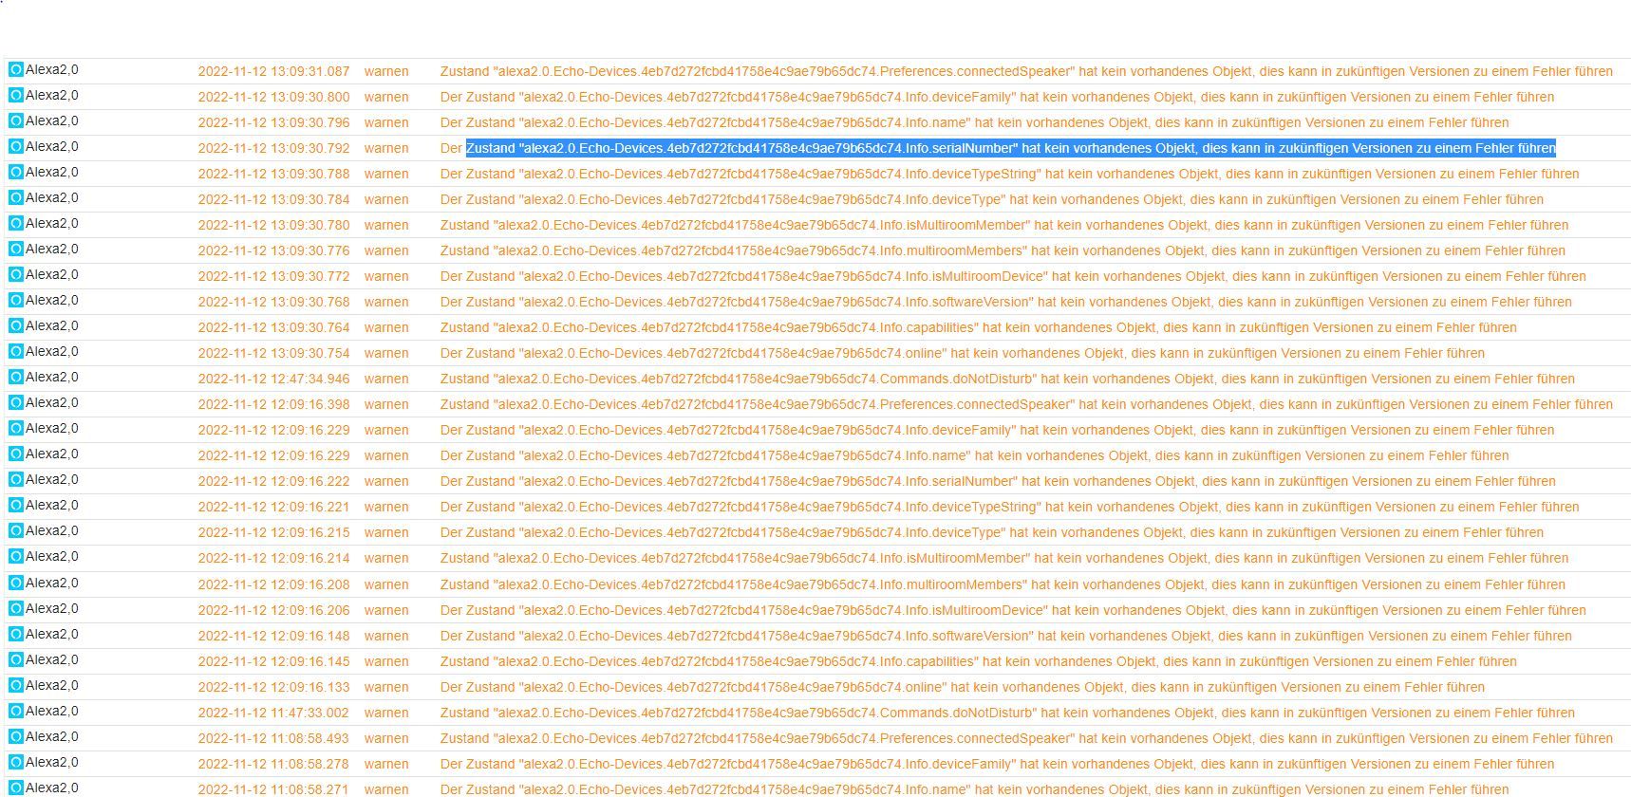Image resolution: width=1631 pixels, height=797 pixels.
Task: Click the Alexa icon in the 13:09:30.796 row
Action: [x=16, y=120]
